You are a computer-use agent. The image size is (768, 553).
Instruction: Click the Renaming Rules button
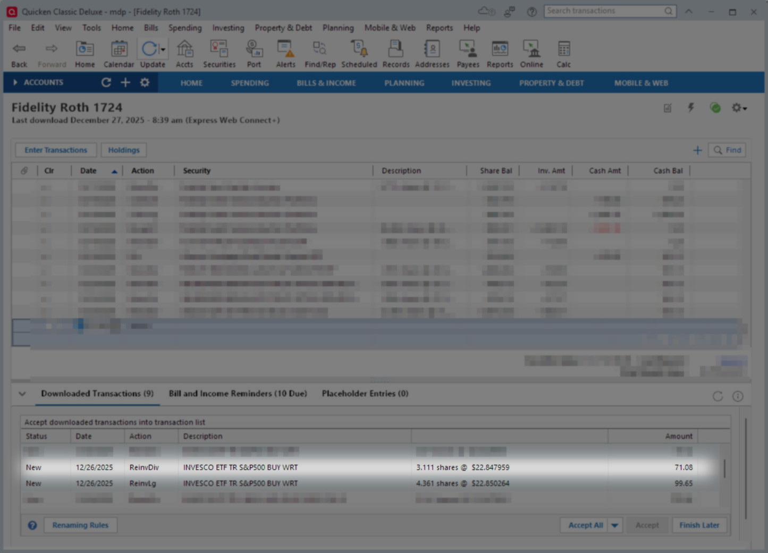(x=80, y=525)
